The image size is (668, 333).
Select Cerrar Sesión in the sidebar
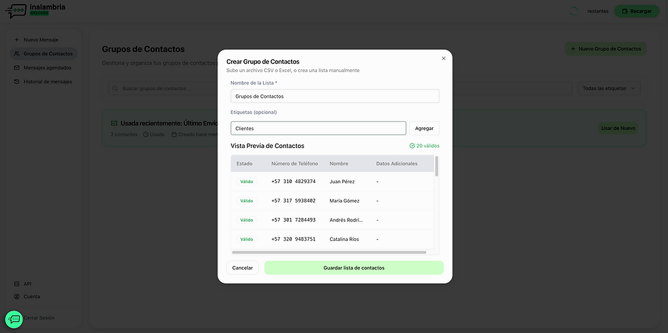pos(39,318)
